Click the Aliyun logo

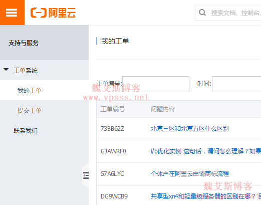point(53,13)
